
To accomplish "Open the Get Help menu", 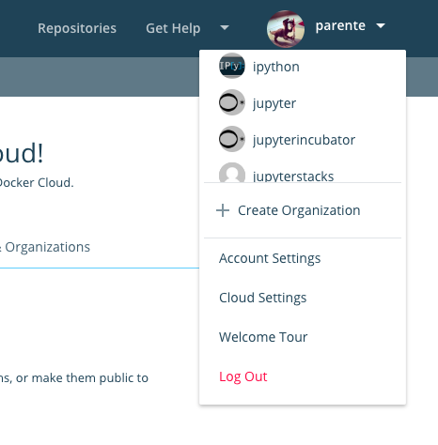I will (x=173, y=28).
